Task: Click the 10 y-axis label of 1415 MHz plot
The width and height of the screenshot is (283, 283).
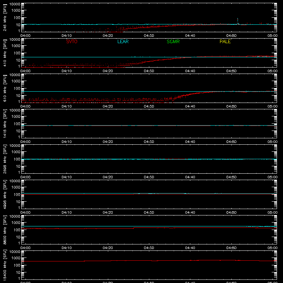Action: 18,131
